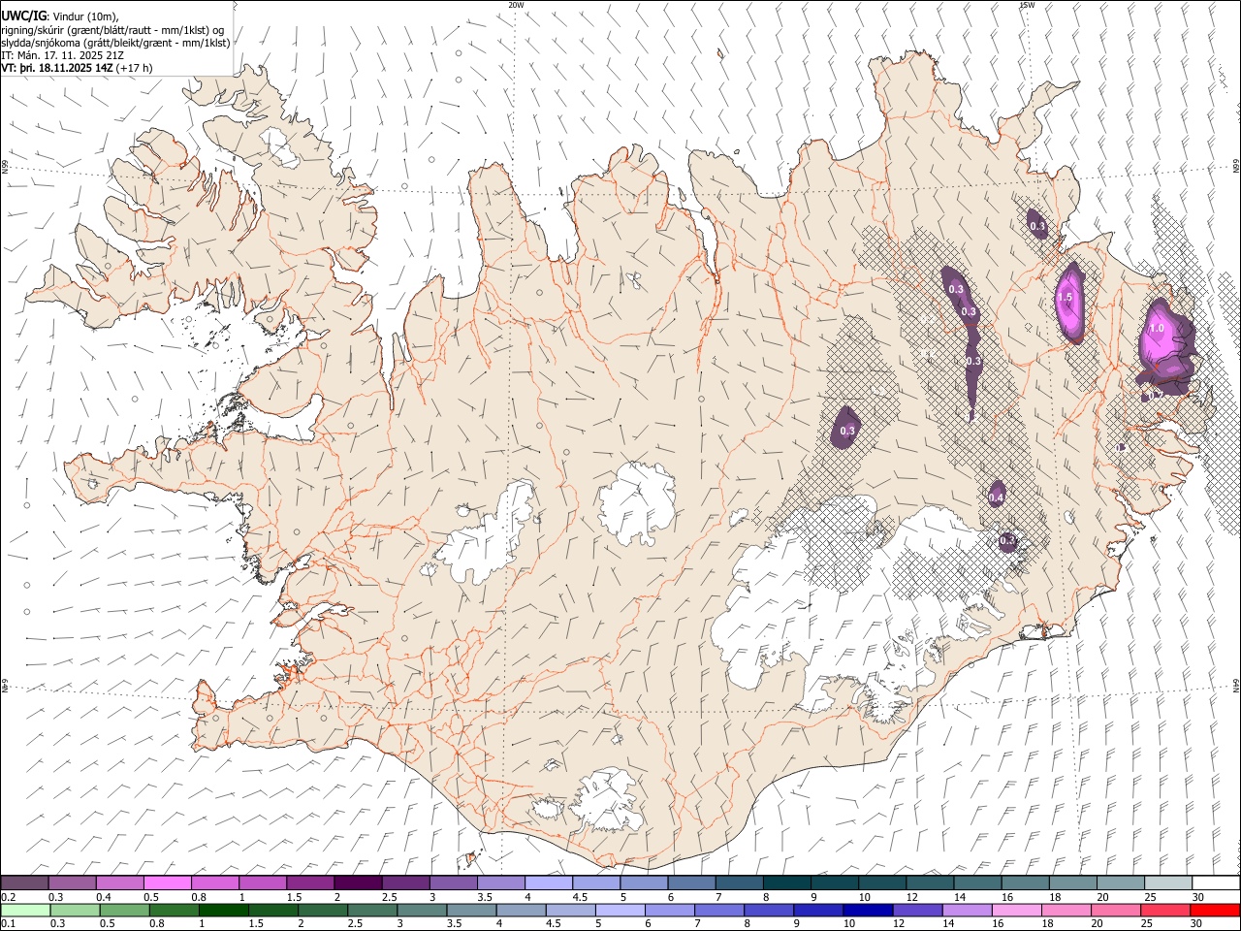Click the '0.1' value under lower legend row
The height and width of the screenshot is (931, 1241).
pyautogui.click(x=8, y=924)
